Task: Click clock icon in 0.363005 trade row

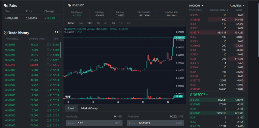Action: (x=48, y=45)
